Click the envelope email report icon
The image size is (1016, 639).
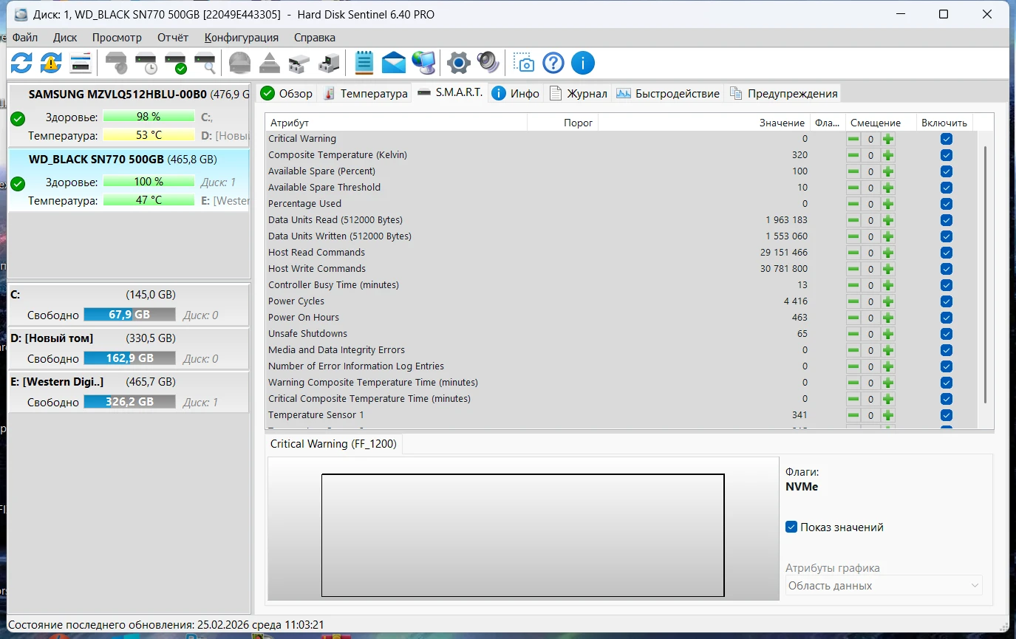click(x=394, y=63)
